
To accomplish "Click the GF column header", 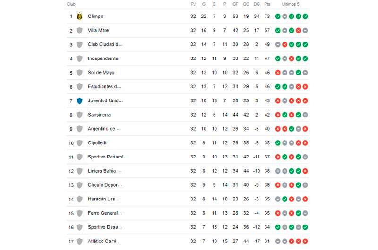I will point(235,4).
